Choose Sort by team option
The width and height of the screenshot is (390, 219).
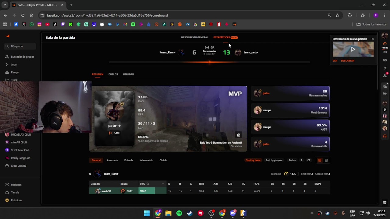click(x=253, y=160)
